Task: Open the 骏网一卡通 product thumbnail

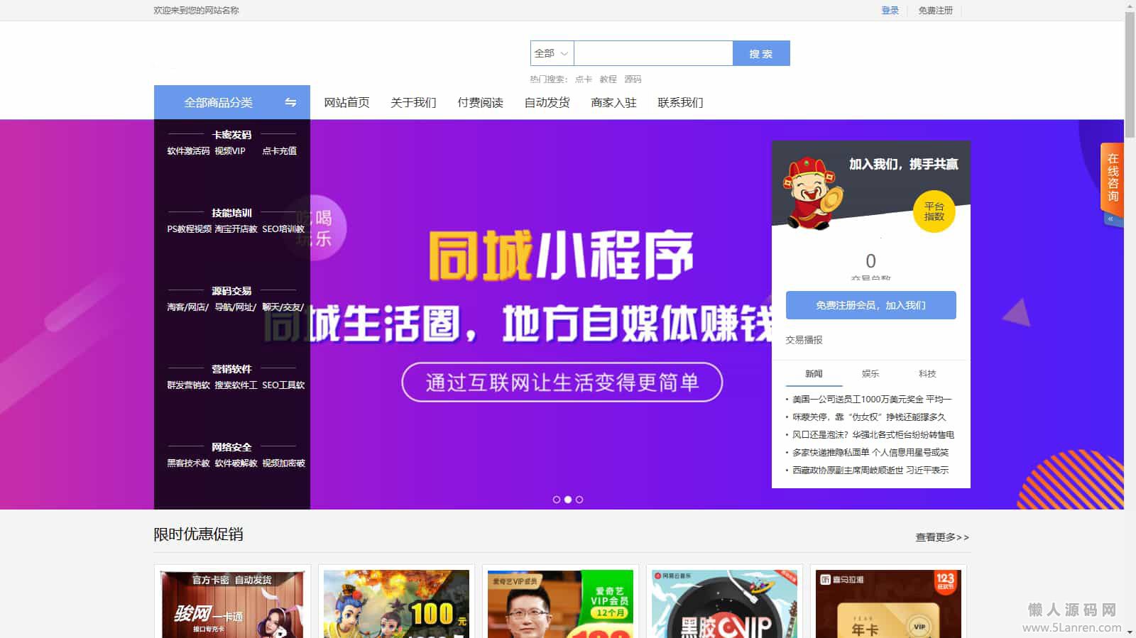Action: tap(232, 603)
